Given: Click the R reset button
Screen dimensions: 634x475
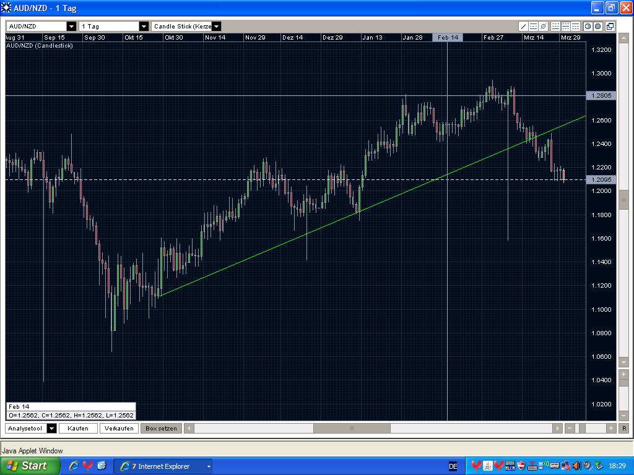Looking at the screenshot, I should [624, 428].
